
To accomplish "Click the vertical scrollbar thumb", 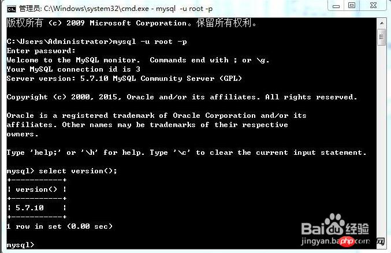I will pos(381,37).
